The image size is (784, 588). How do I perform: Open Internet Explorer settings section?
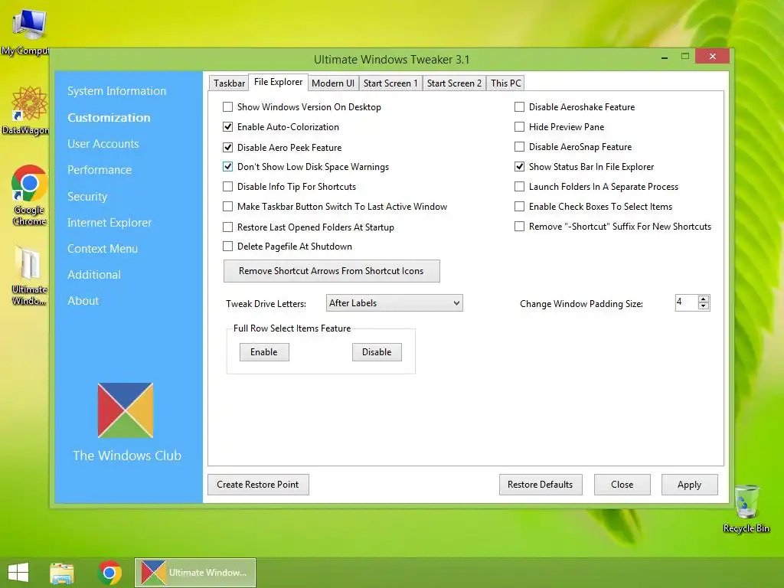coord(109,223)
